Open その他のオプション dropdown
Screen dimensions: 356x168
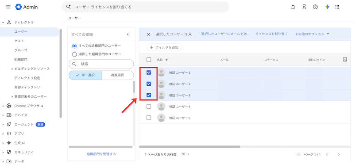click(x=312, y=34)
